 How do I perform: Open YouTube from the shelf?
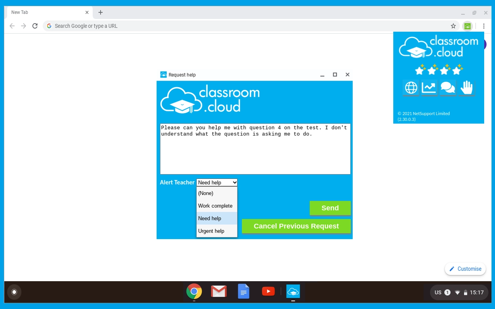[x=268, y=291]
